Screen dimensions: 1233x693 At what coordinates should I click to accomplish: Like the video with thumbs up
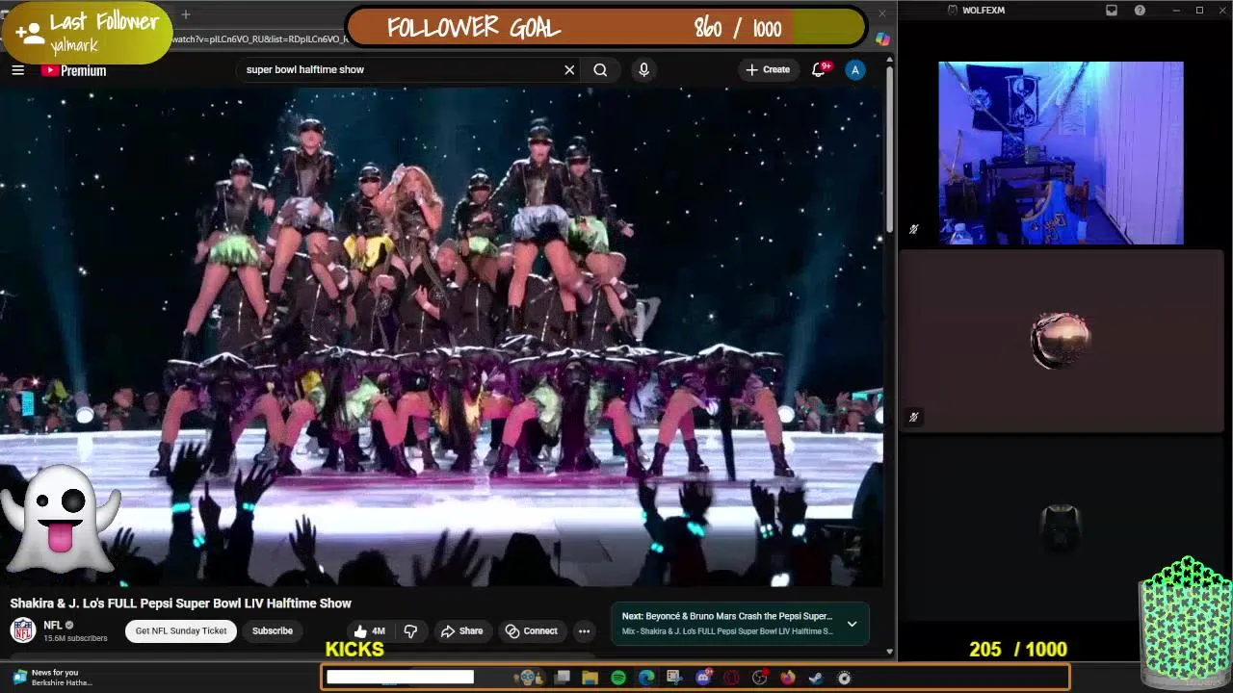[x=369, y=631]
